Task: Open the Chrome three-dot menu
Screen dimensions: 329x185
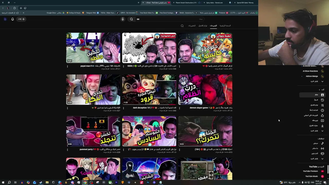Action: [x=3, y=8]
